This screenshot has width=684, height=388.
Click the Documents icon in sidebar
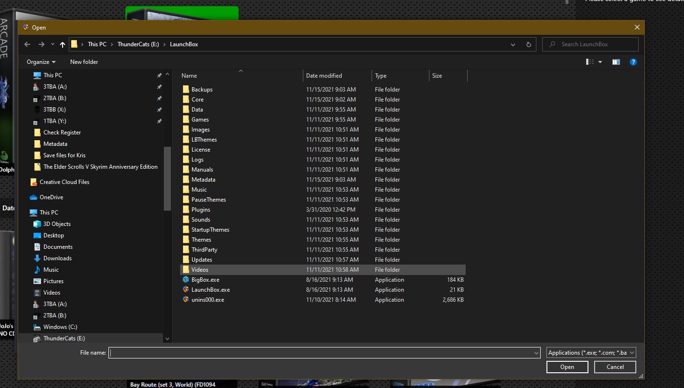[37, 247]
